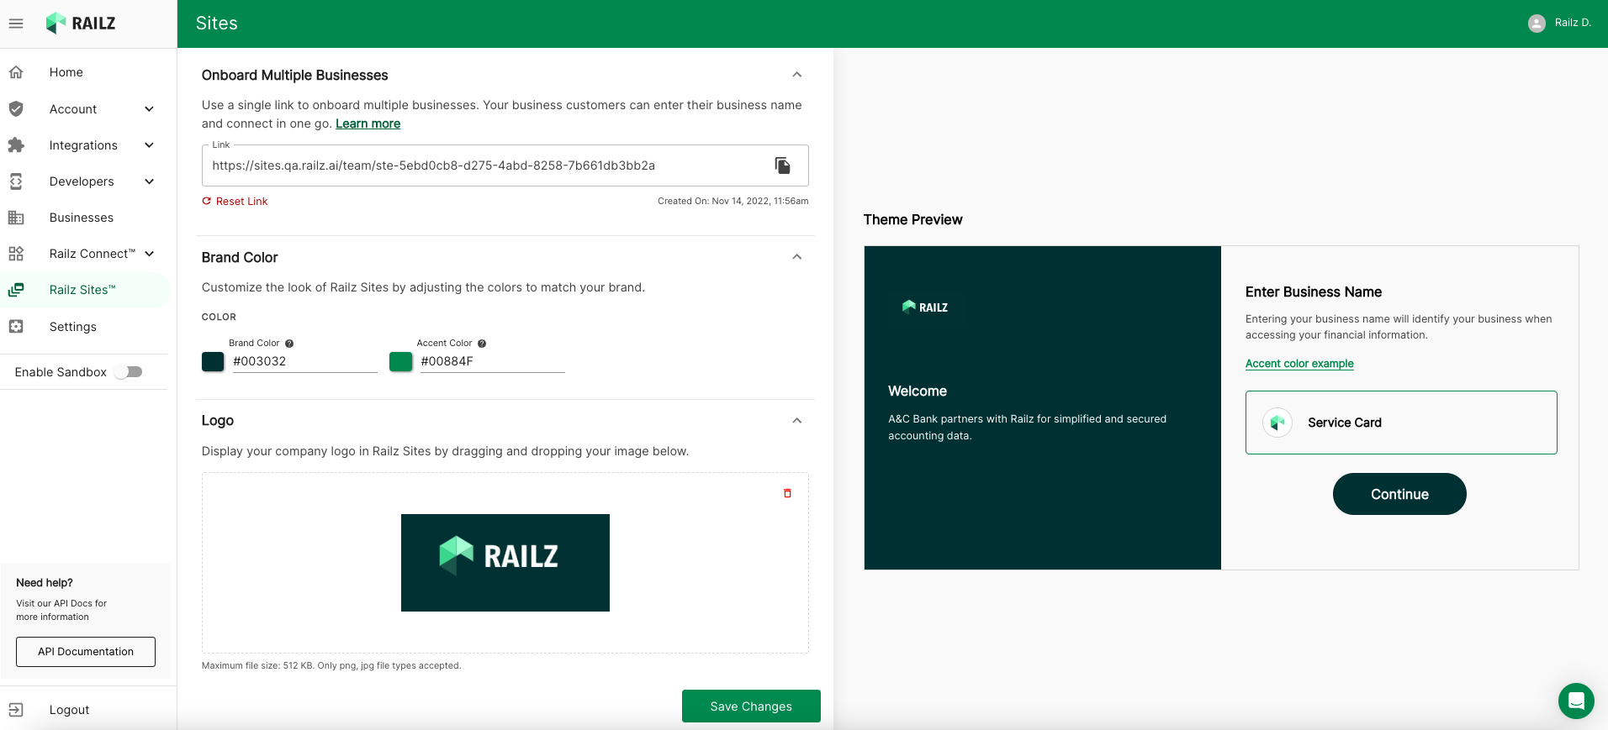Click the Railz logo in theme preview
Viewport: 1608px width, 730px height.
pos(925,307)
